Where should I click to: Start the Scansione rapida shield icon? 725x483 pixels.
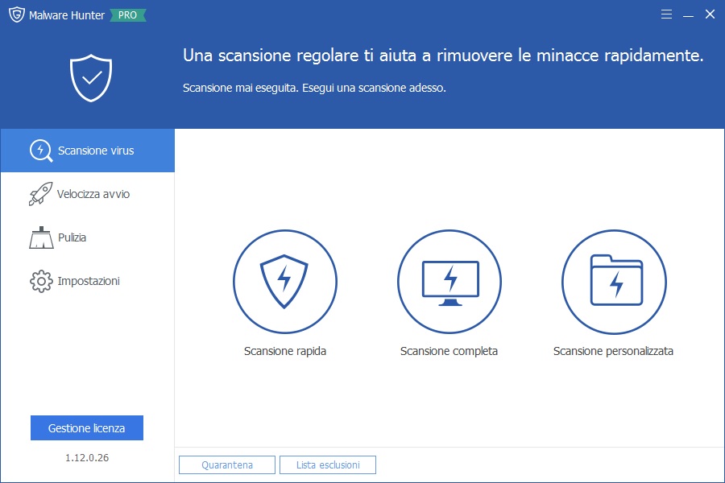pos(285,282)
